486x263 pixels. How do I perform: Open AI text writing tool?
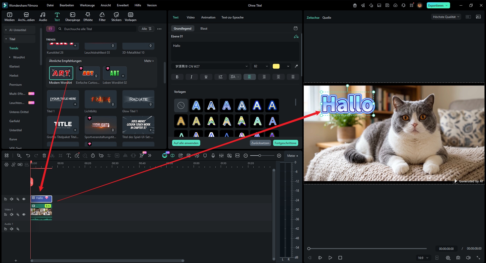click(x=296, y=36)
